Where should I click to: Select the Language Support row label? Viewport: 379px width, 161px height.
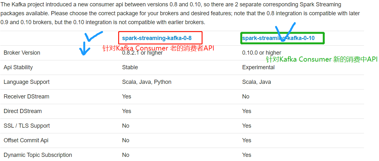(26, 82)
